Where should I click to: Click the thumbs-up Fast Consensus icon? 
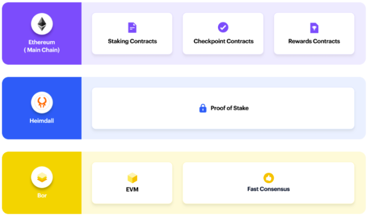269,178
